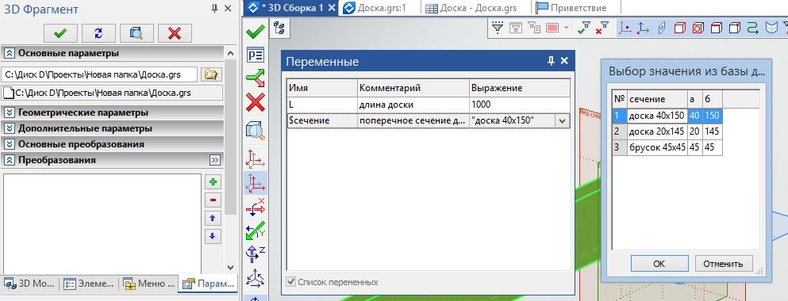The width and height of the screenshot is (788, 301).
Task: Add transformation with green plus button
Action: [213, 182]
